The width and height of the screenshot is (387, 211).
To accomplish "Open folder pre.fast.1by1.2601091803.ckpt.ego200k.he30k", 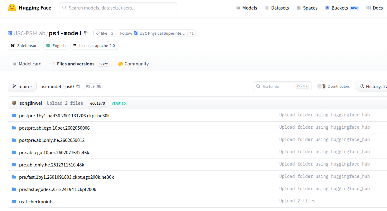I will [x=67, y=177].
